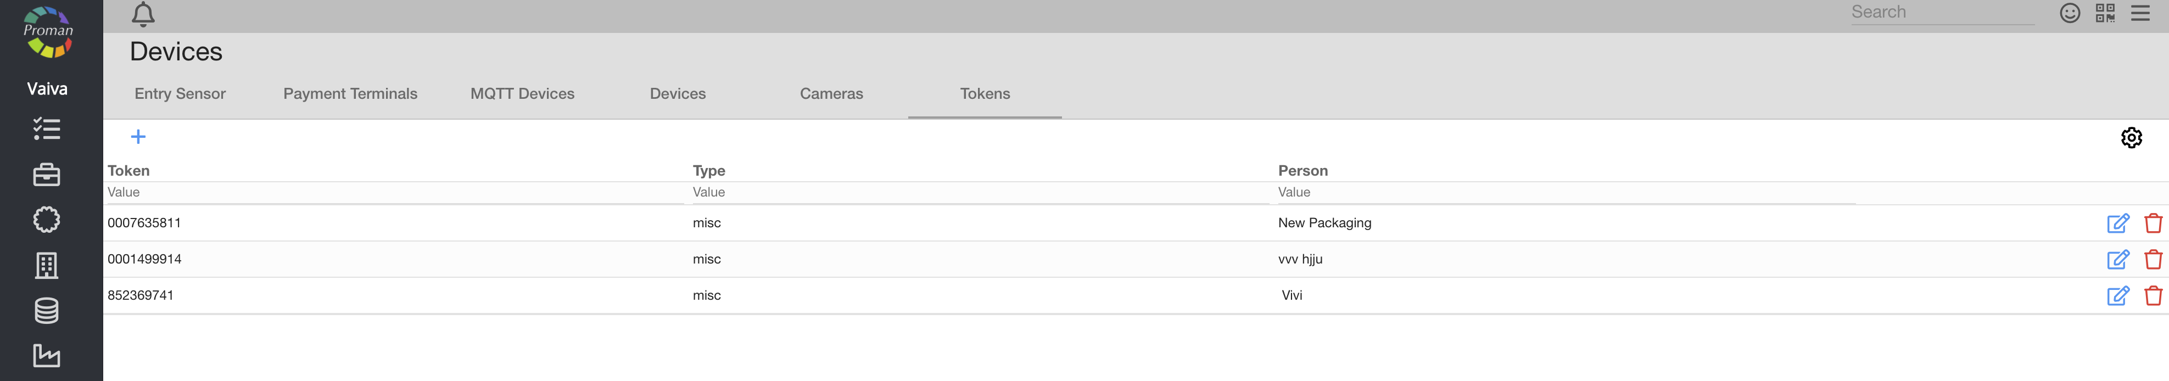Viewport: 2169px width, 381px height.
Task: Edit the token 0007635811 row
Action: [2117, 223]
